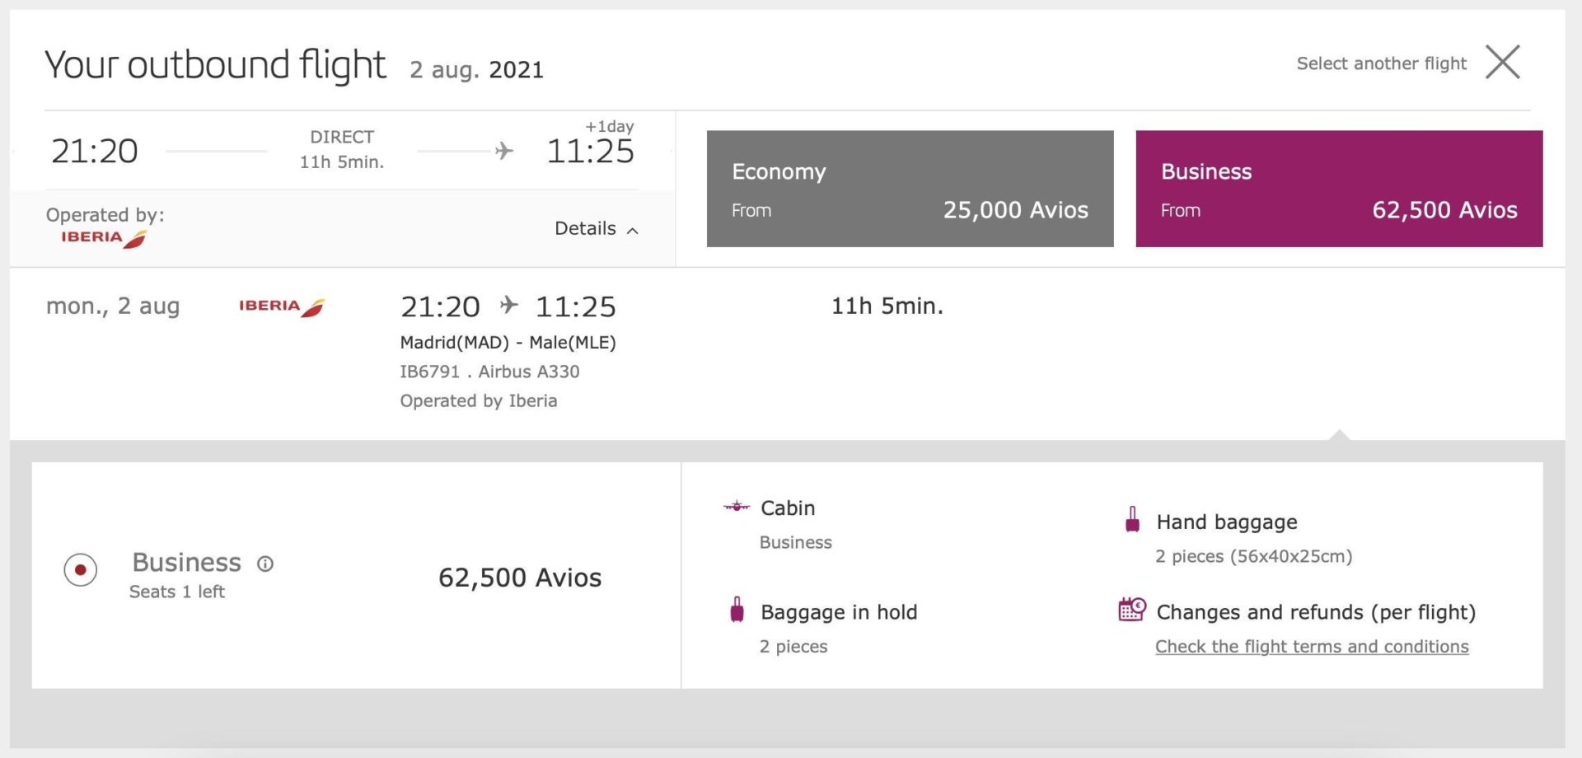Image resolution: width=1582 pixels, height=758 pixels.
Task: Click the changes and refunds calendar icon
Action: 1132,610
